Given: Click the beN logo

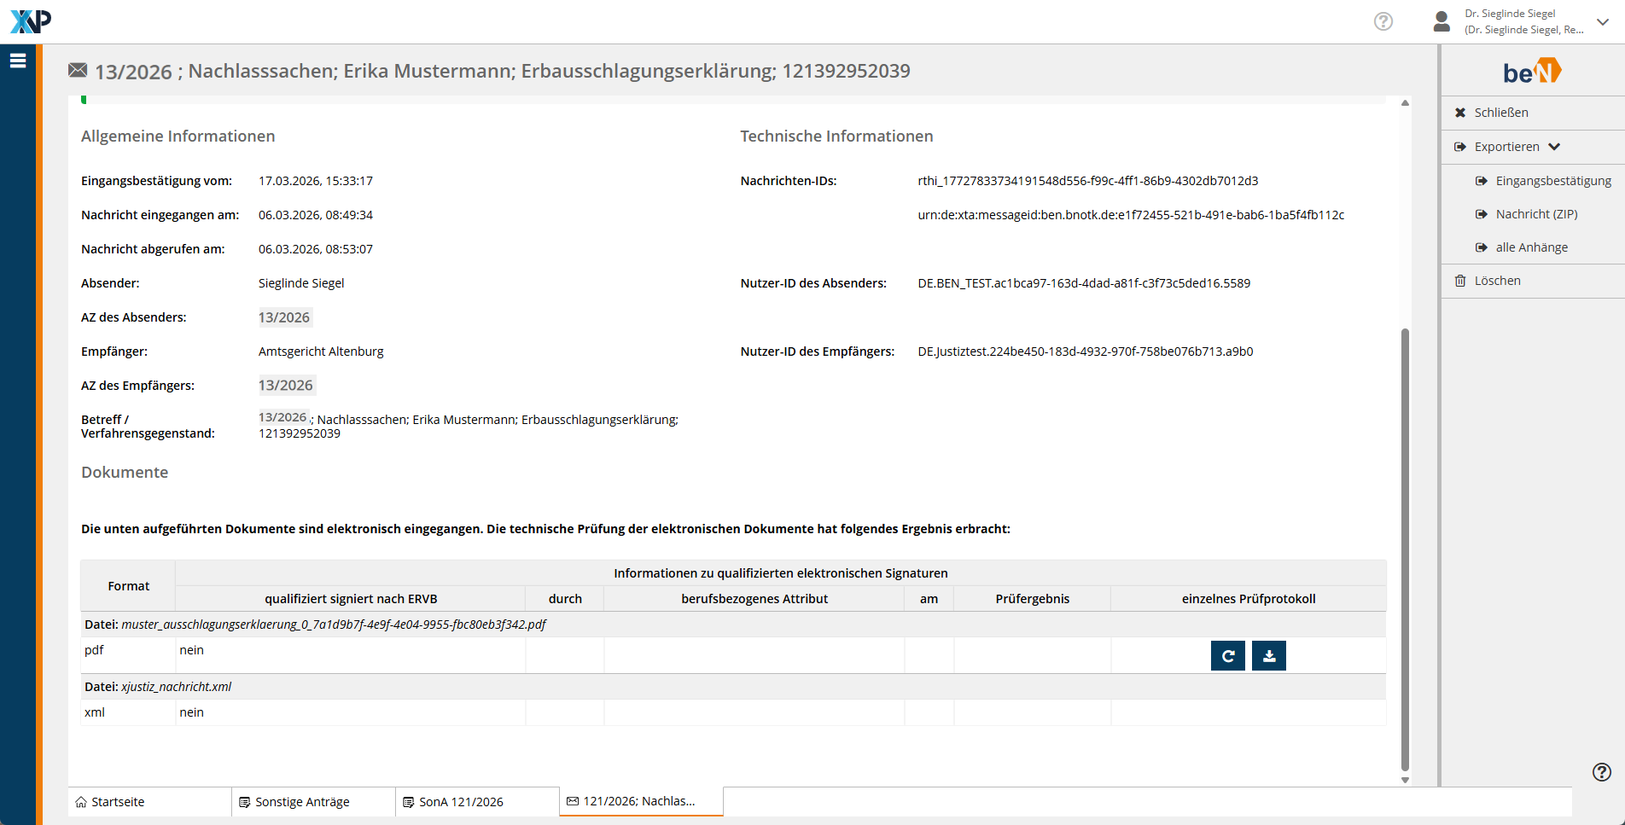Looking at the screenshot, I should tap(1532, 72).
